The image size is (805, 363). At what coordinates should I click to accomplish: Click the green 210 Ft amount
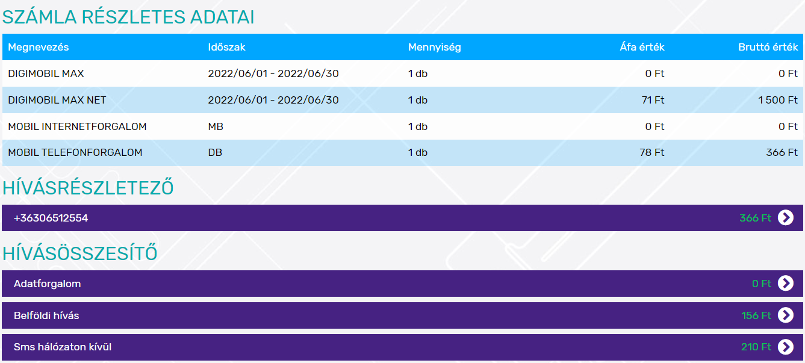pyautogui.click(x=756, y=347)
